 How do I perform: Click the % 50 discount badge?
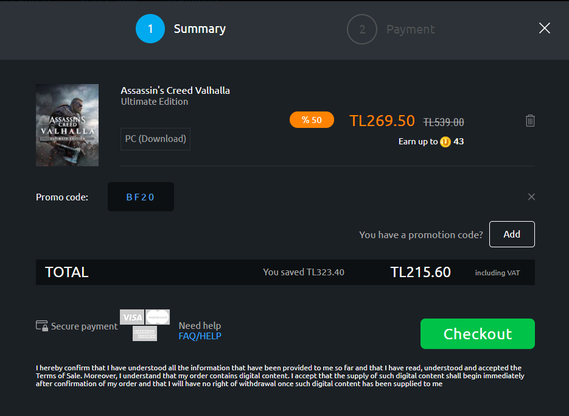point(312,120)
